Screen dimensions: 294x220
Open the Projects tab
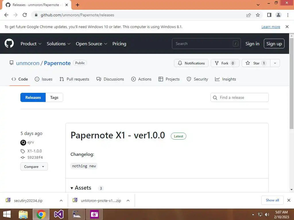point(169,79)
